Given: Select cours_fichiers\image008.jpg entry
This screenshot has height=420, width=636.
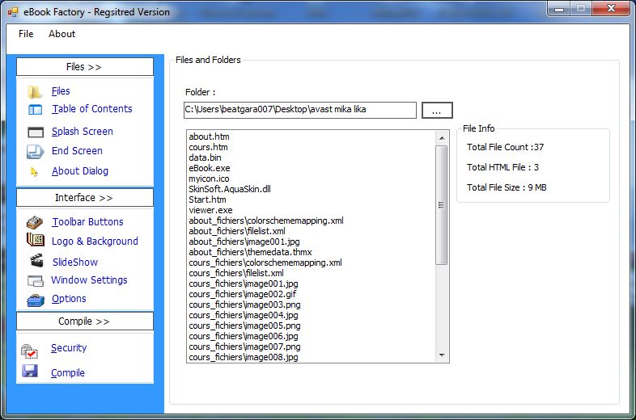Looking at the screenshot, I should point(244,357).
